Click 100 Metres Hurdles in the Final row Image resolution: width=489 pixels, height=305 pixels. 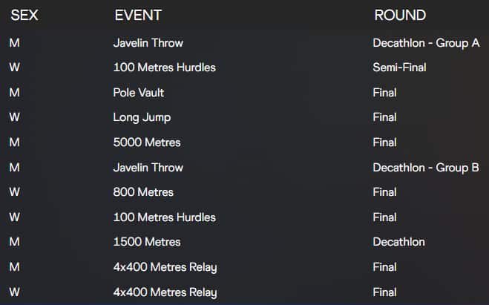(x=165, y=217)
